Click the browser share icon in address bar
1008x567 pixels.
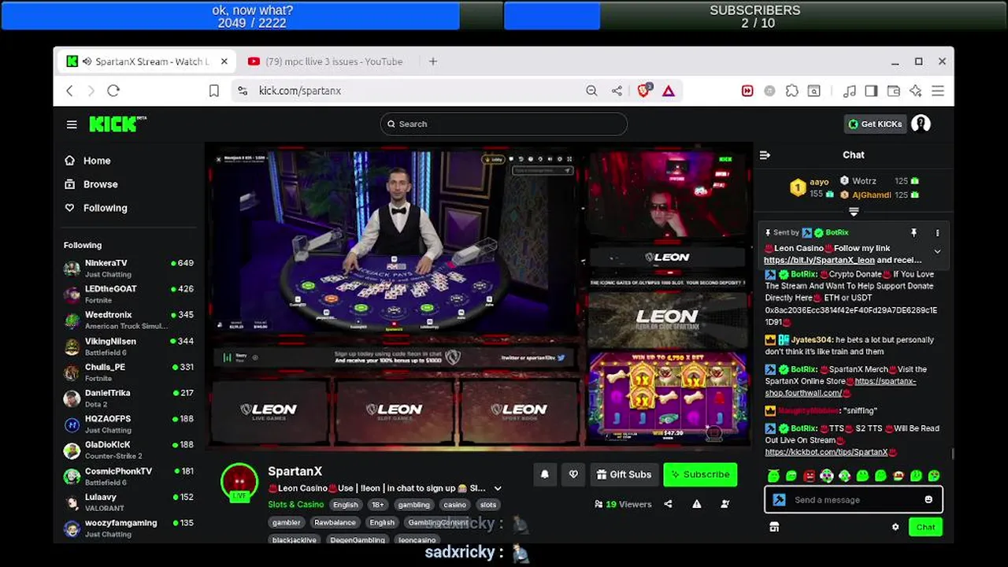coord(617,91)
